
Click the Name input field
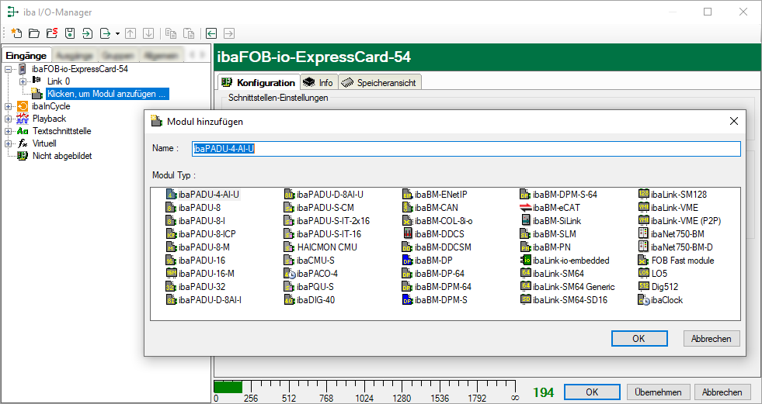click(x=466, y=149)
